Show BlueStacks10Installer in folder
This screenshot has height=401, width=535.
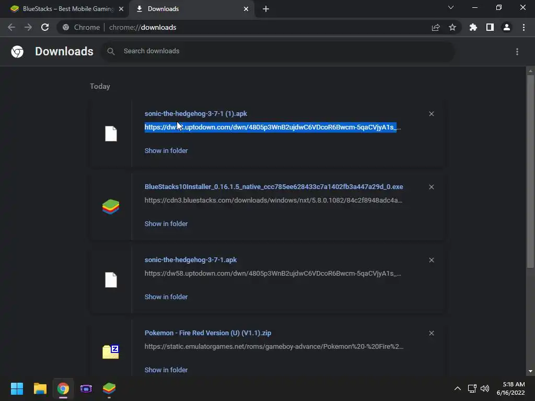[166, 223]
